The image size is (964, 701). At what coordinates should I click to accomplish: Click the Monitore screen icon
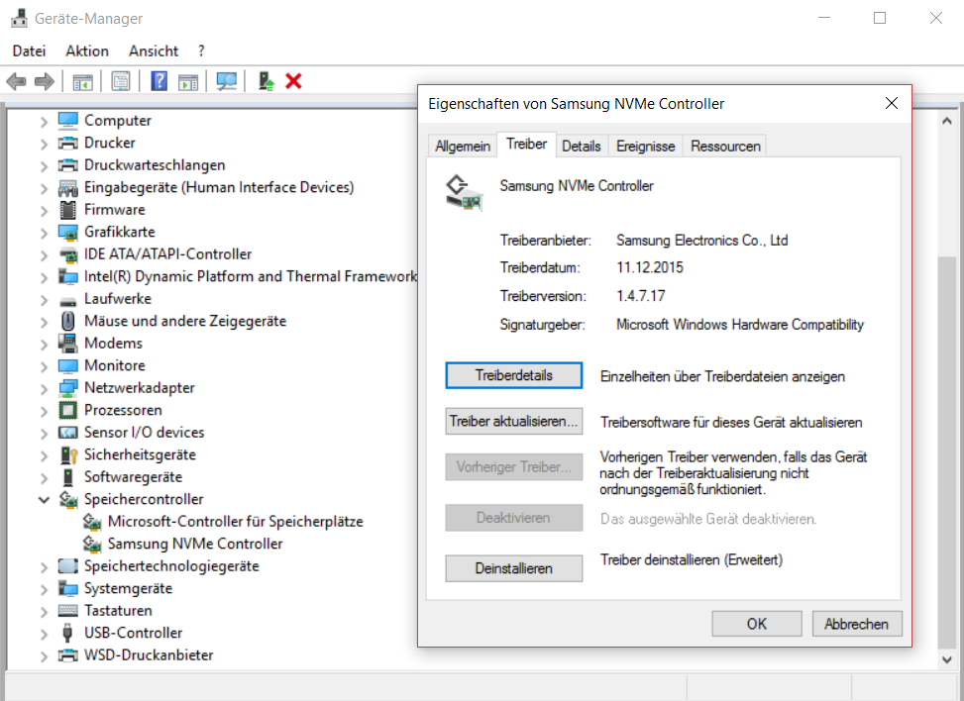[x=68, y=365]
